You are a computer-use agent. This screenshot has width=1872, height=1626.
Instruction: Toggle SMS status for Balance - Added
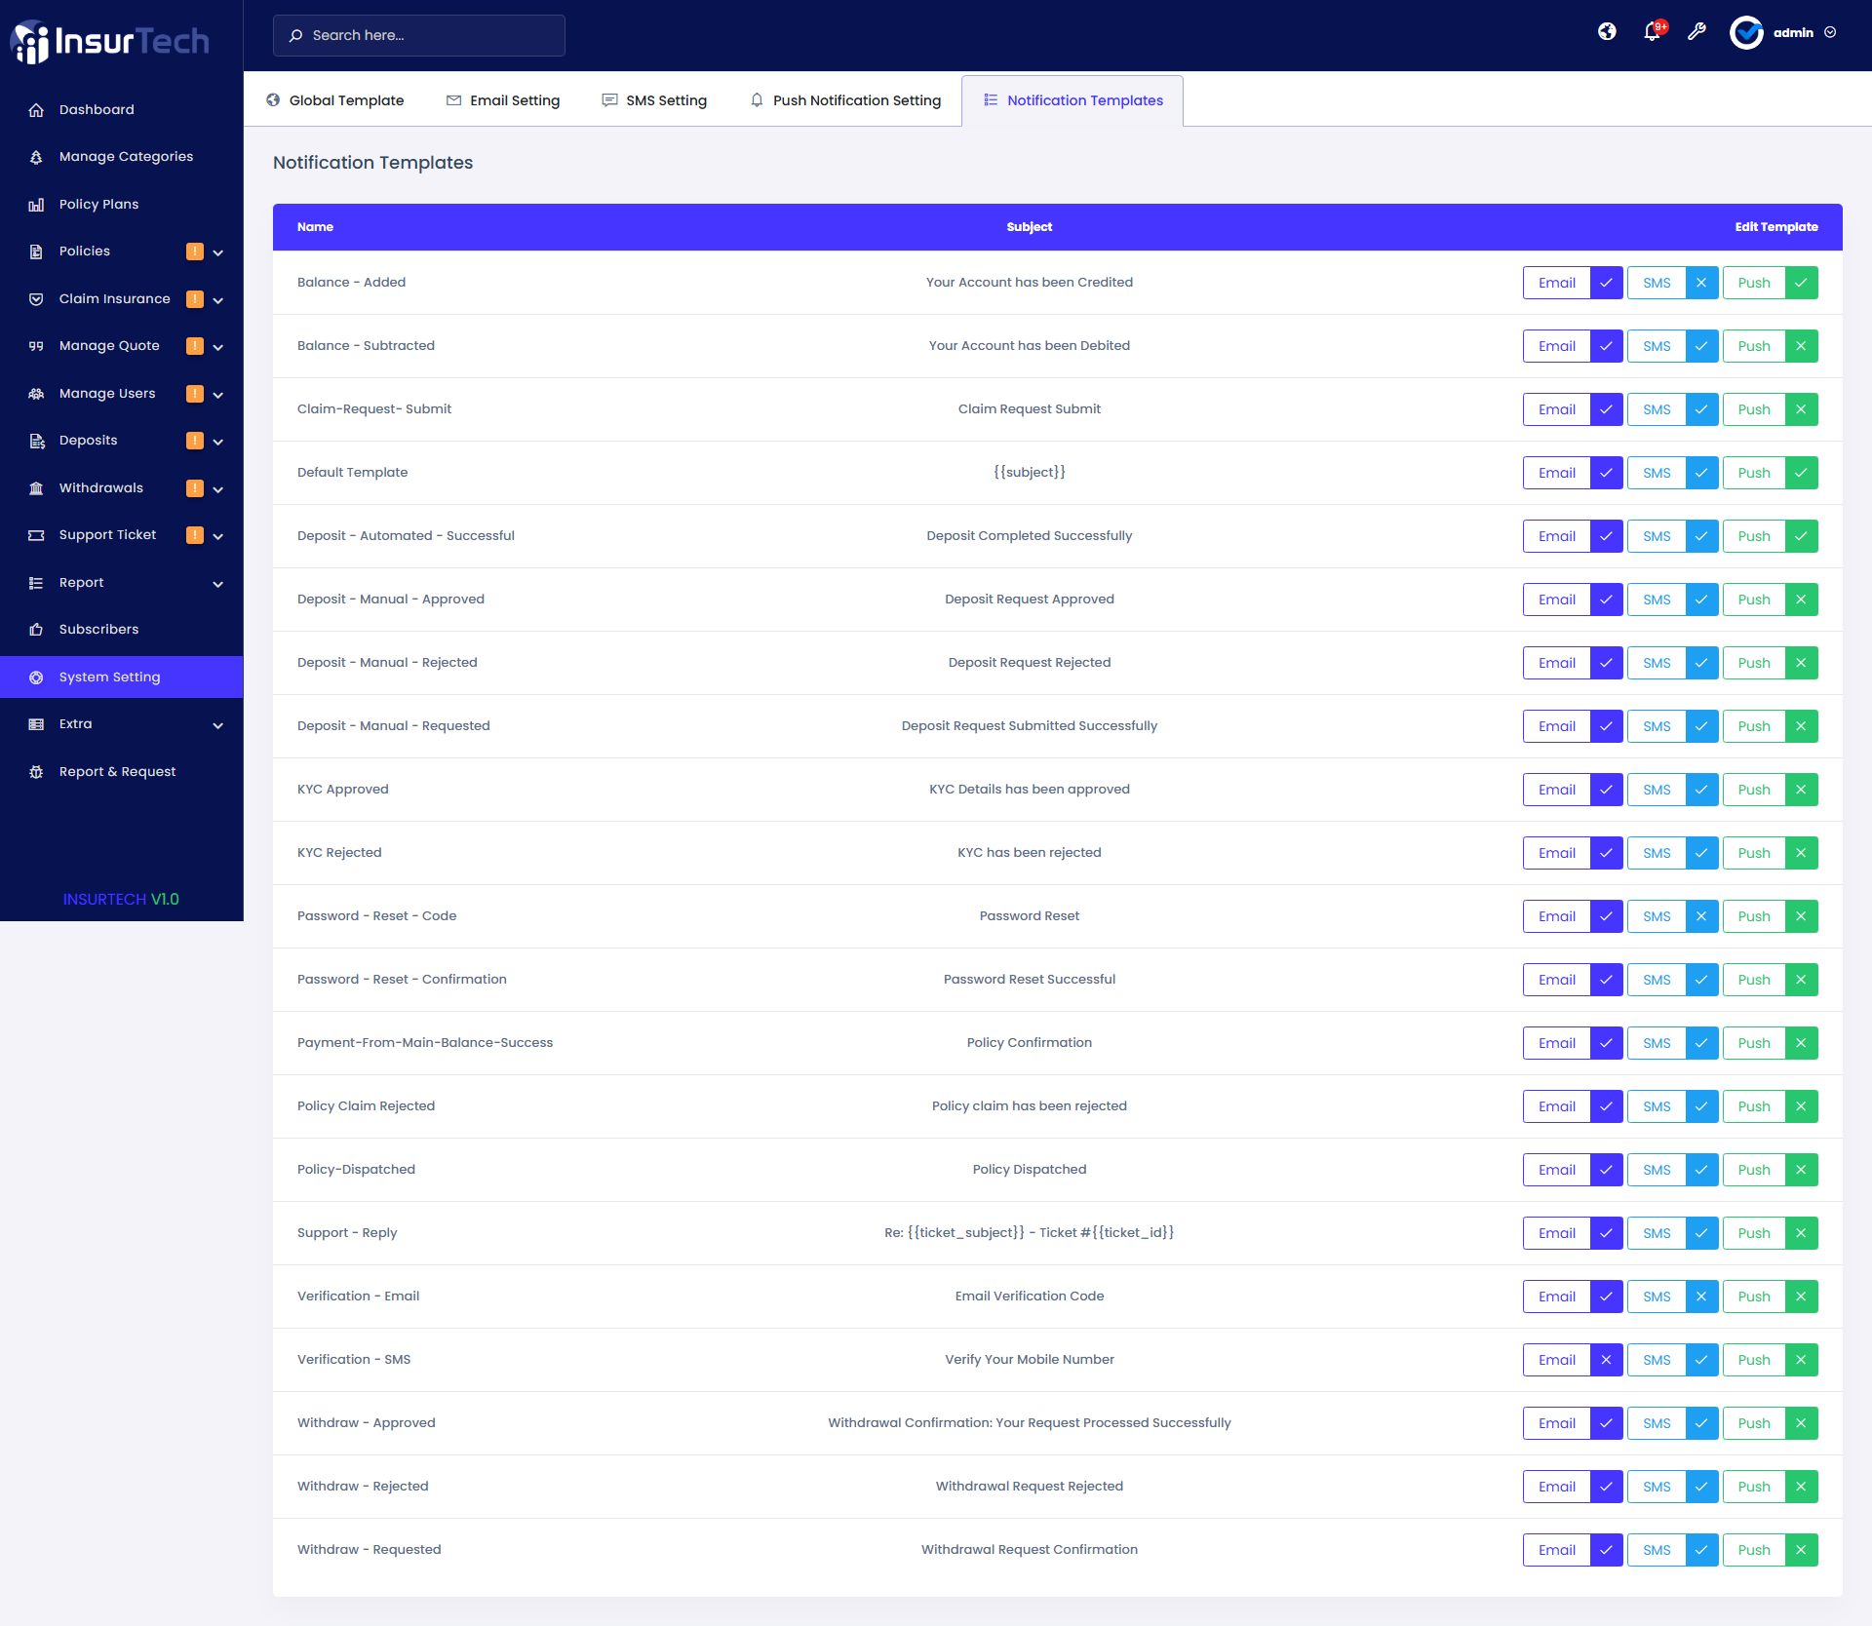[1701, 283]
